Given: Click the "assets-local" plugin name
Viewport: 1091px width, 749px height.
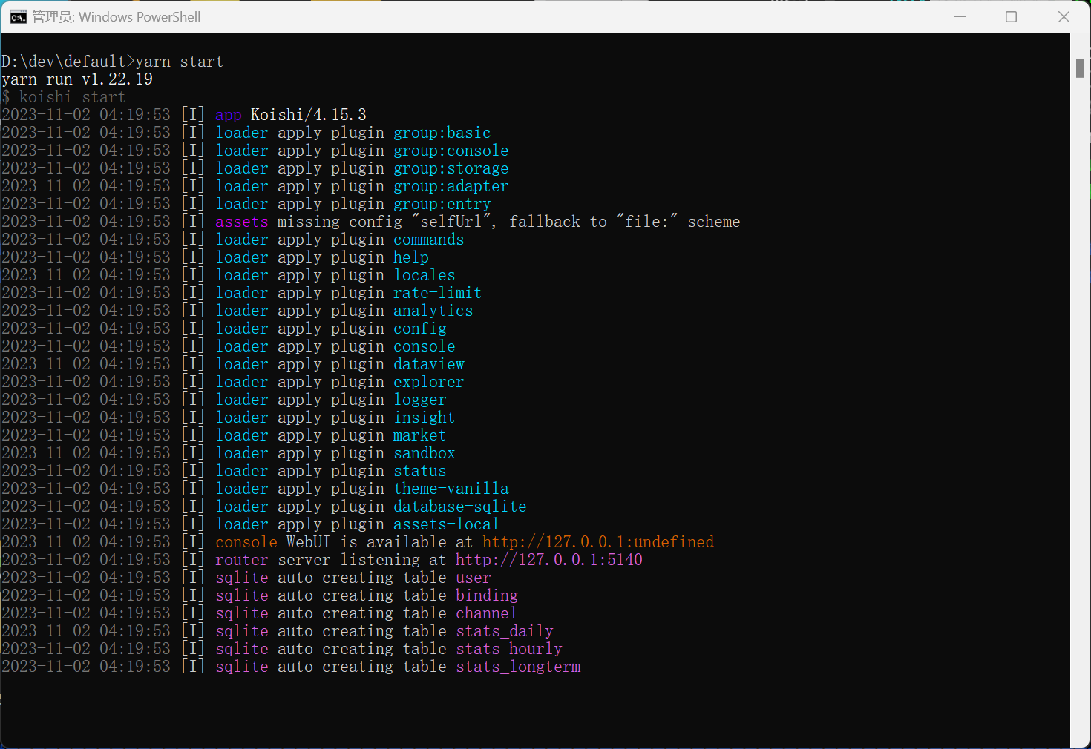Looking at the screenshot, I should click(447, 524).
